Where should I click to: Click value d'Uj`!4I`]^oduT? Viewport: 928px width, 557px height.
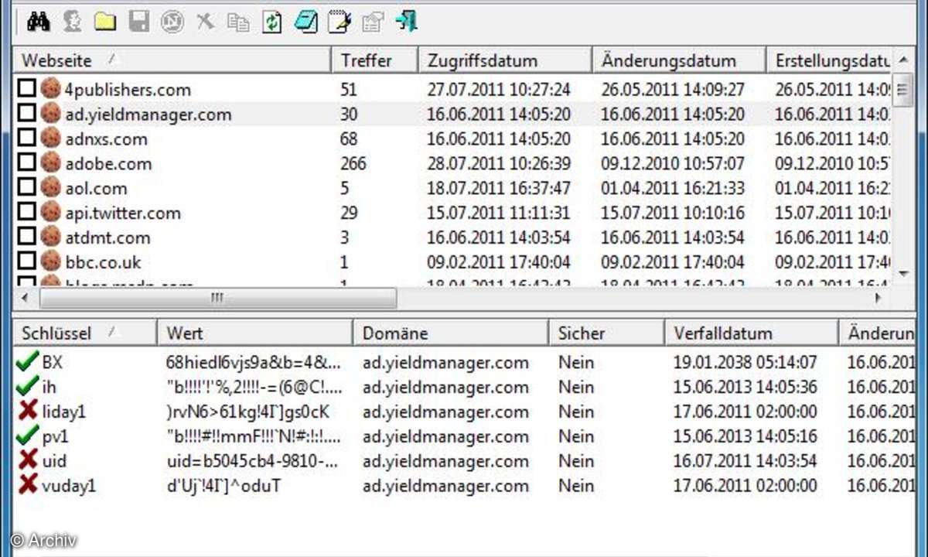(x=223, y=486)
